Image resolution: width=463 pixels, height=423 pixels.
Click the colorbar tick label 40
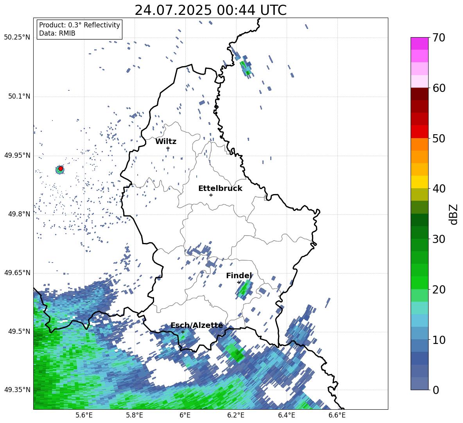click(x=439, y=189)
